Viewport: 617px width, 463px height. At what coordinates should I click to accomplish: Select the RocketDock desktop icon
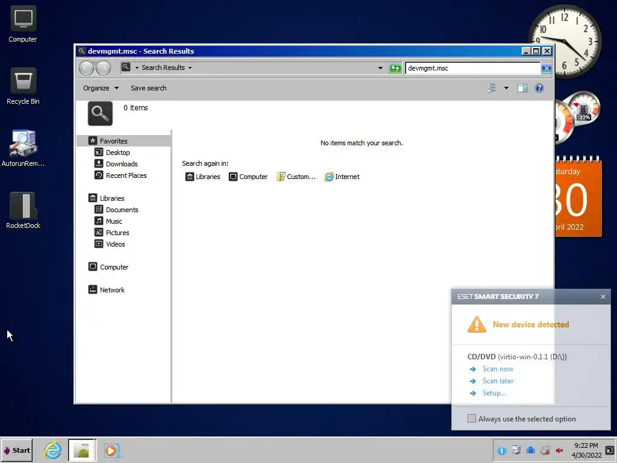click(x=23, y=210)
